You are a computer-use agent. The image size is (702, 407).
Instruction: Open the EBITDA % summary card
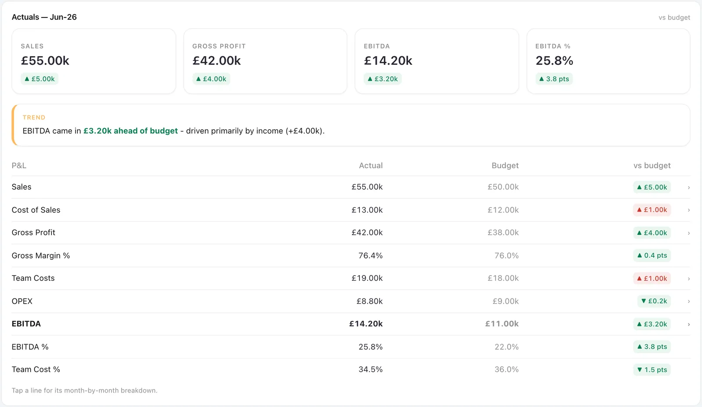click(x=608, y=61)
